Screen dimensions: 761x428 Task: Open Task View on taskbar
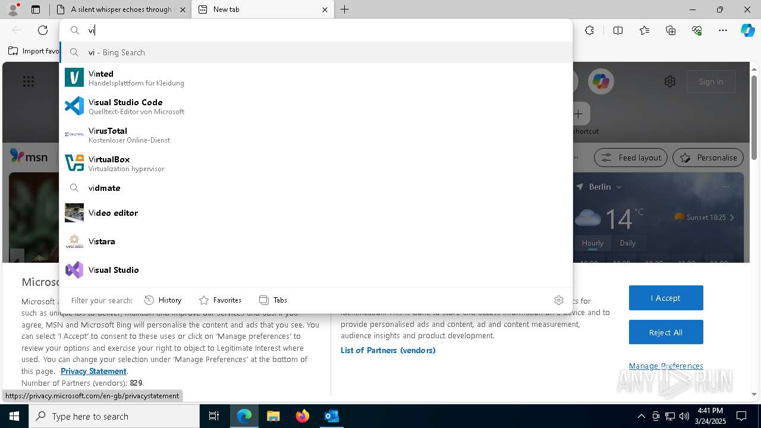[214, 416]
